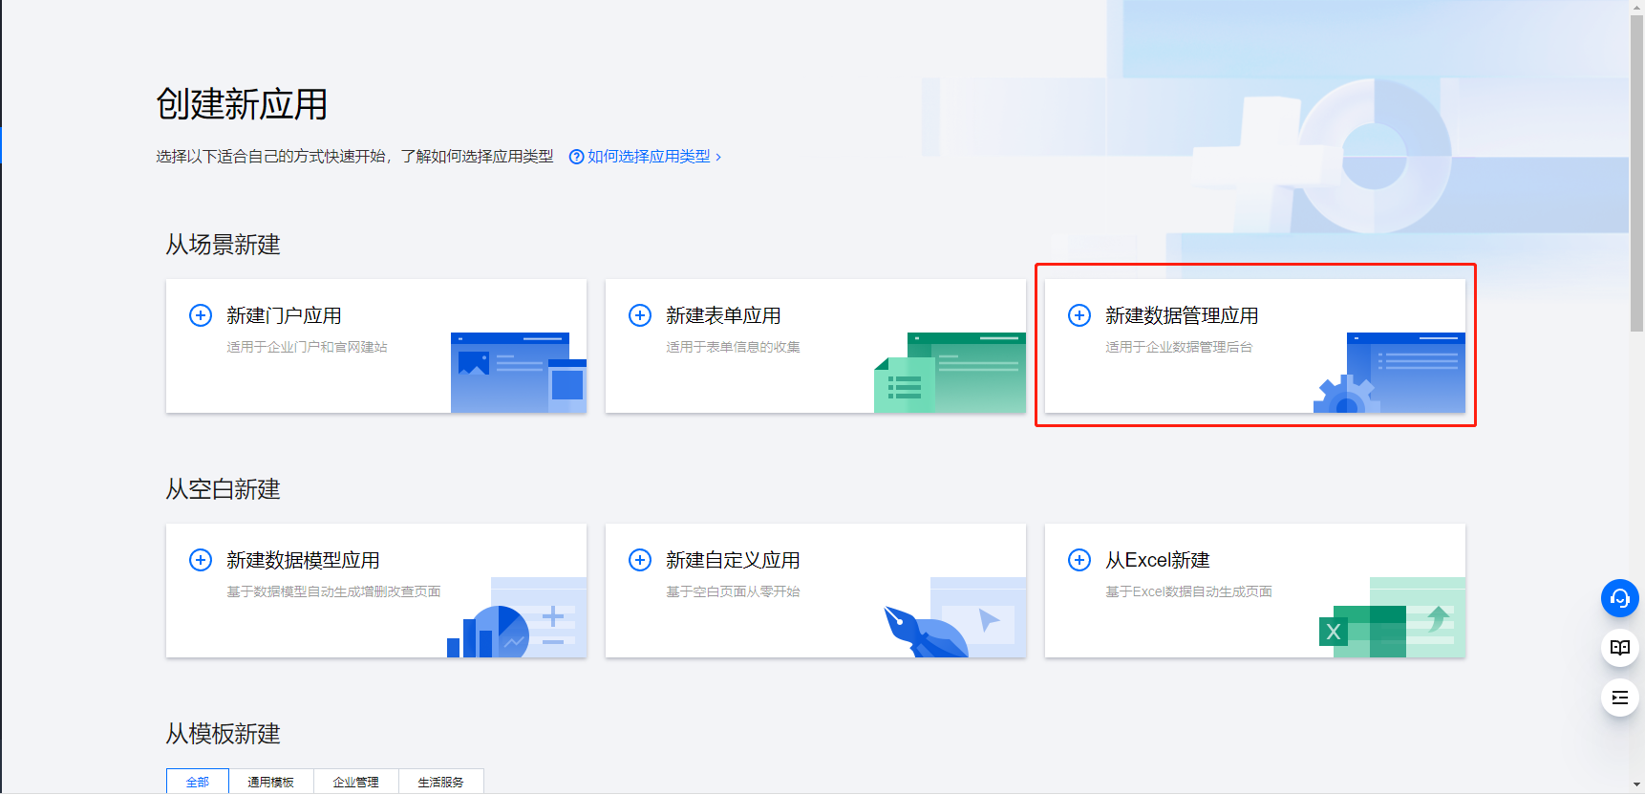Screen dimensions: 1645x795
Task: Click the scrollbar up arrow
Action: 1637,7
